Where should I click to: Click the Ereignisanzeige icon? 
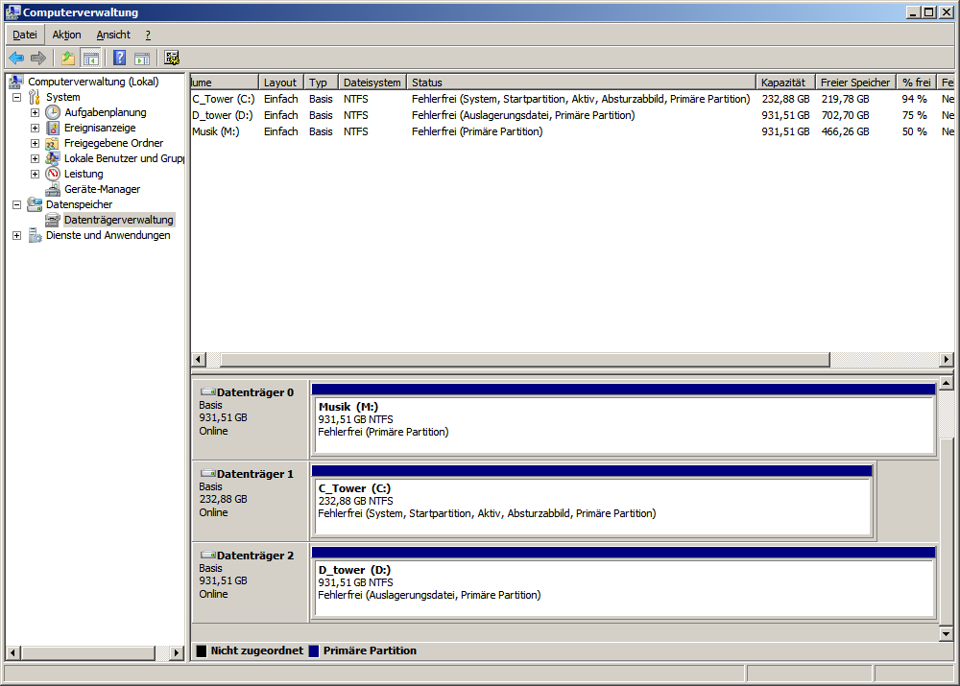tap(53, 128)
